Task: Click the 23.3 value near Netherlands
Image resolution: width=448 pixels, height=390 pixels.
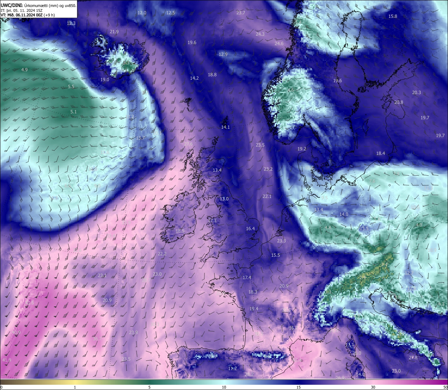Action: pyautogui.click(x=281, y=241)
